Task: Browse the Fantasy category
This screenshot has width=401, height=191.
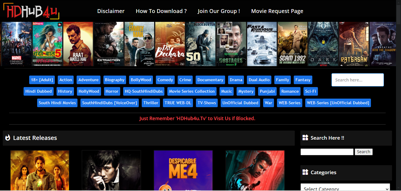Action: [303, 80]
